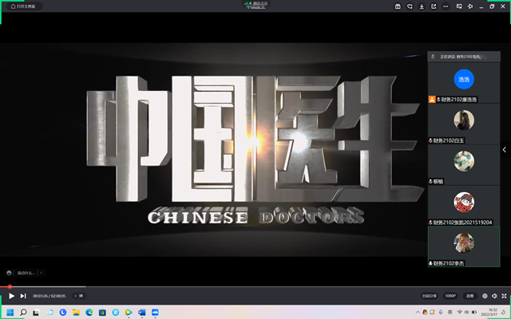The image size is (511, 319).
Task: Click the play button in the video player
Action: click(11, 296)
